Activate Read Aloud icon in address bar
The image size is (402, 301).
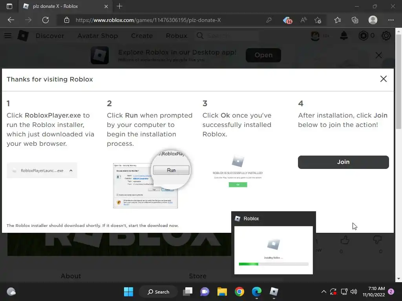[303, 20]
